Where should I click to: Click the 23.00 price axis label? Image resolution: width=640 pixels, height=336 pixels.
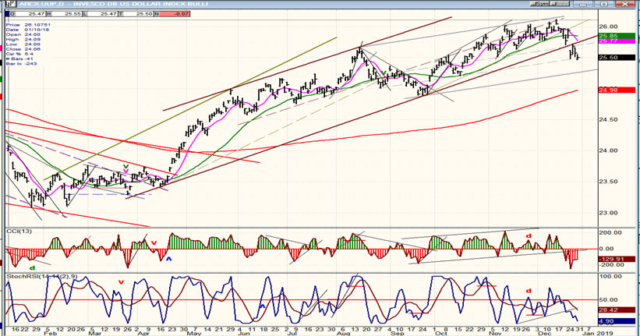pyautogui.click(x=608, y=213)
